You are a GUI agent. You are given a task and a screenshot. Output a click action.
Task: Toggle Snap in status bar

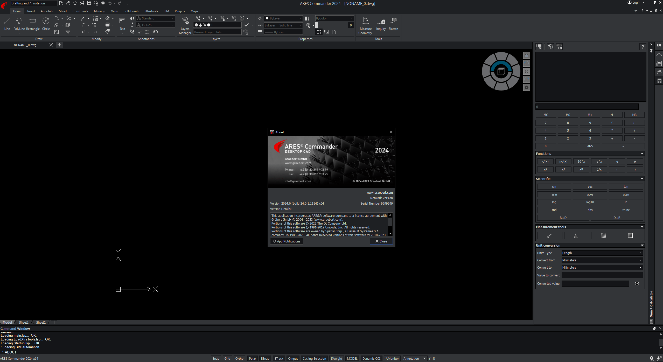click(216, 359)
